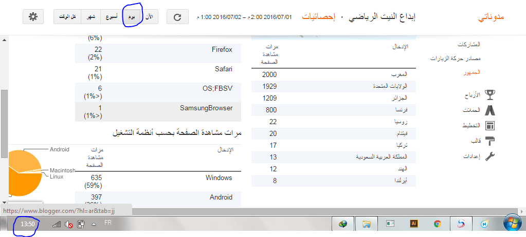This screenshot has height=237, width=526.
Task: Click المملكة العربية السعودية country row
Action: pyautogui.click(x=334, y=157)
